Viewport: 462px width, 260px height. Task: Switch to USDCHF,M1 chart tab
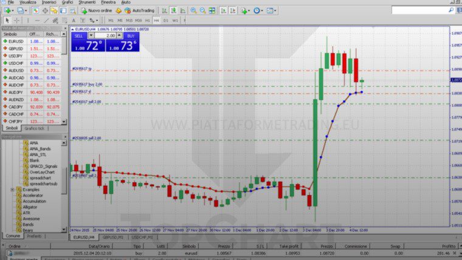[x=142, y=238]
